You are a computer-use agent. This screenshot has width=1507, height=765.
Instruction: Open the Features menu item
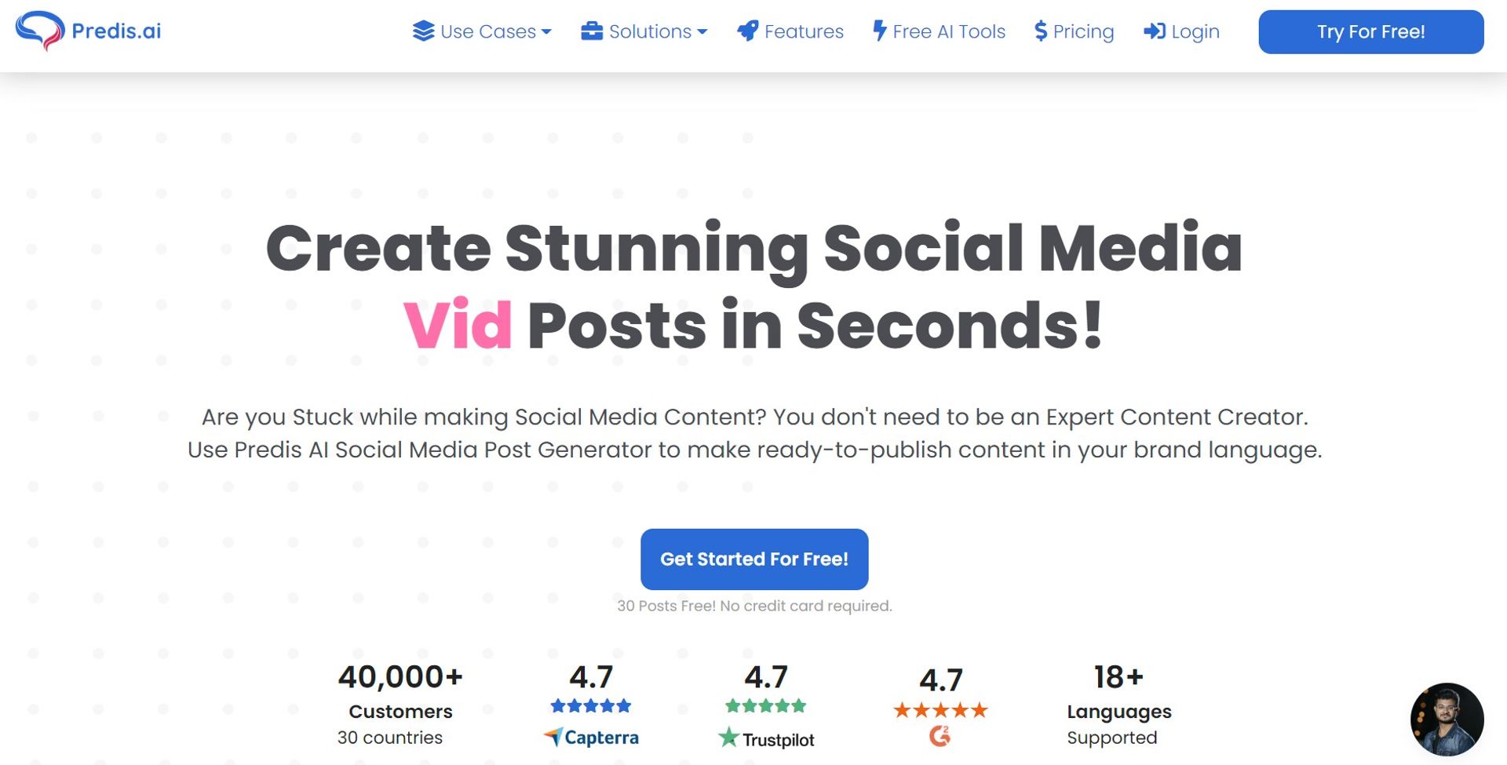(x=804, y=31)
